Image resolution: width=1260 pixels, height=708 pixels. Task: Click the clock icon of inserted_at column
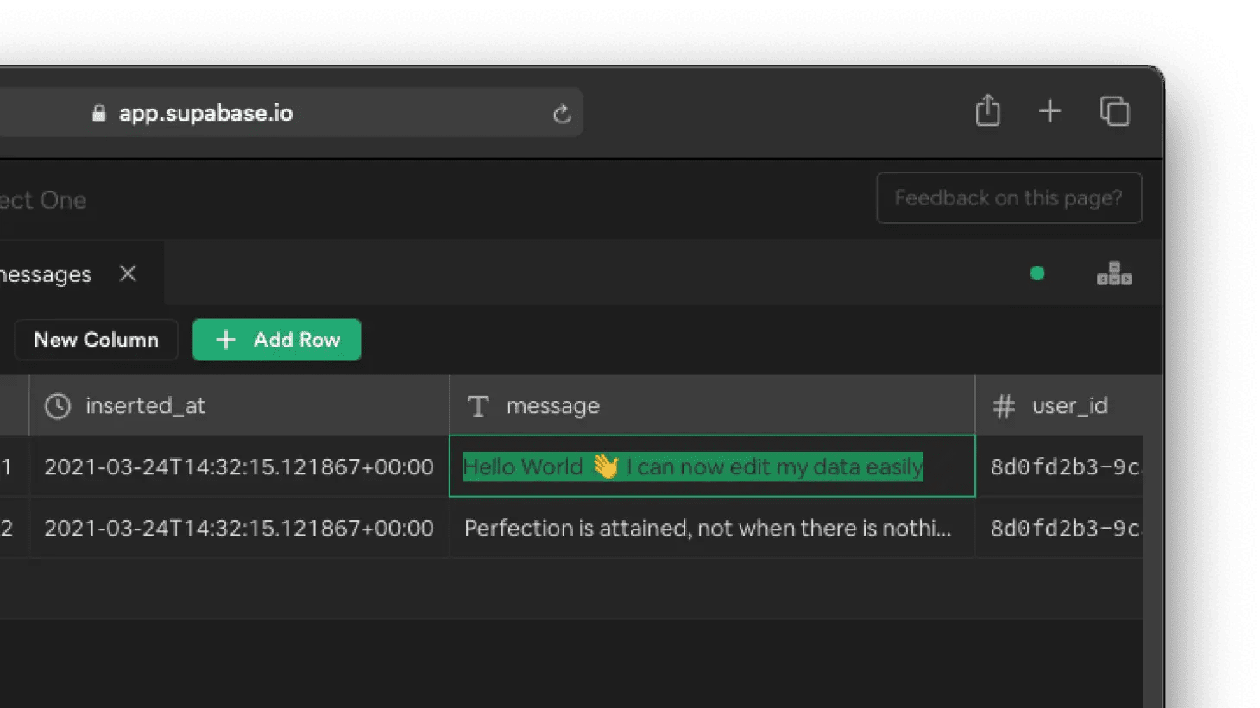coord(58,405)
